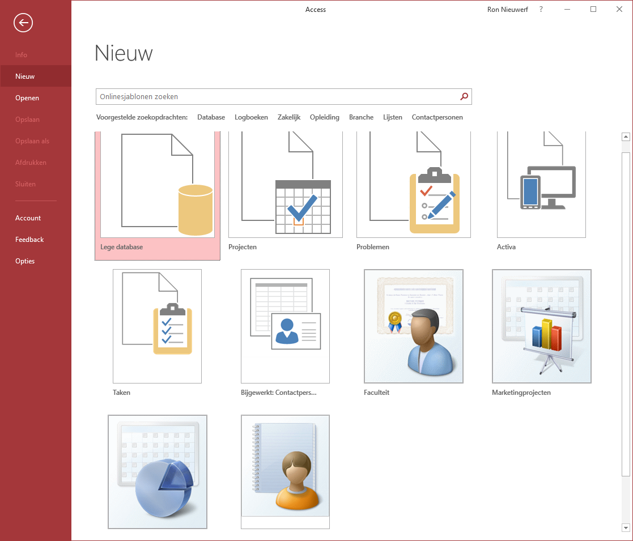Choose Sluiten in the sidebar

(36, 184)
